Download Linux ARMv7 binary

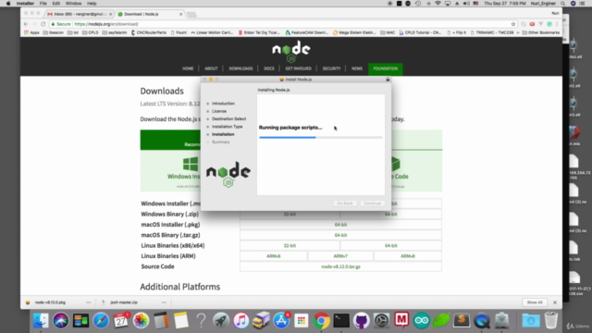(x=340, y=256)
